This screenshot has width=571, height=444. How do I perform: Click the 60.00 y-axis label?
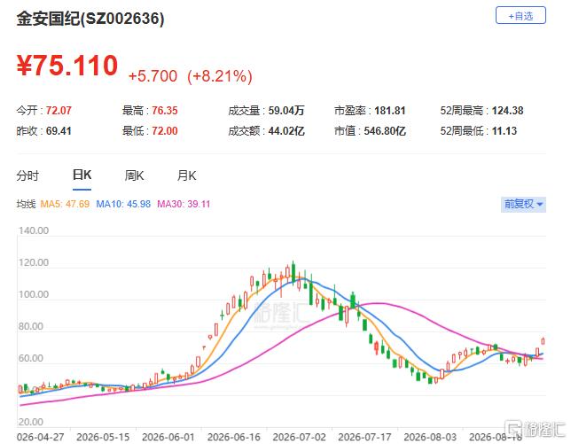tap(30, 358)
